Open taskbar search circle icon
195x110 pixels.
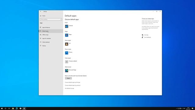coord(5,108)
